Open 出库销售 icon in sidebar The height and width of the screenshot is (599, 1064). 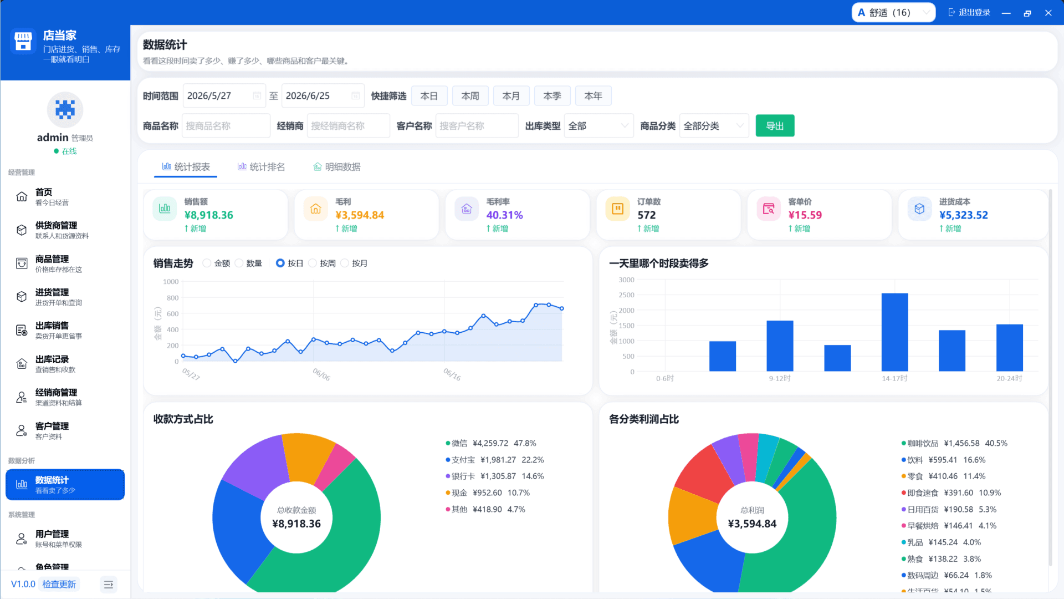(x=22, y=331)
